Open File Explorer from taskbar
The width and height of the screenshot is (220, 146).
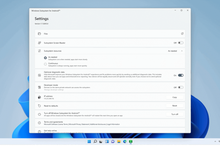(119, 142)
